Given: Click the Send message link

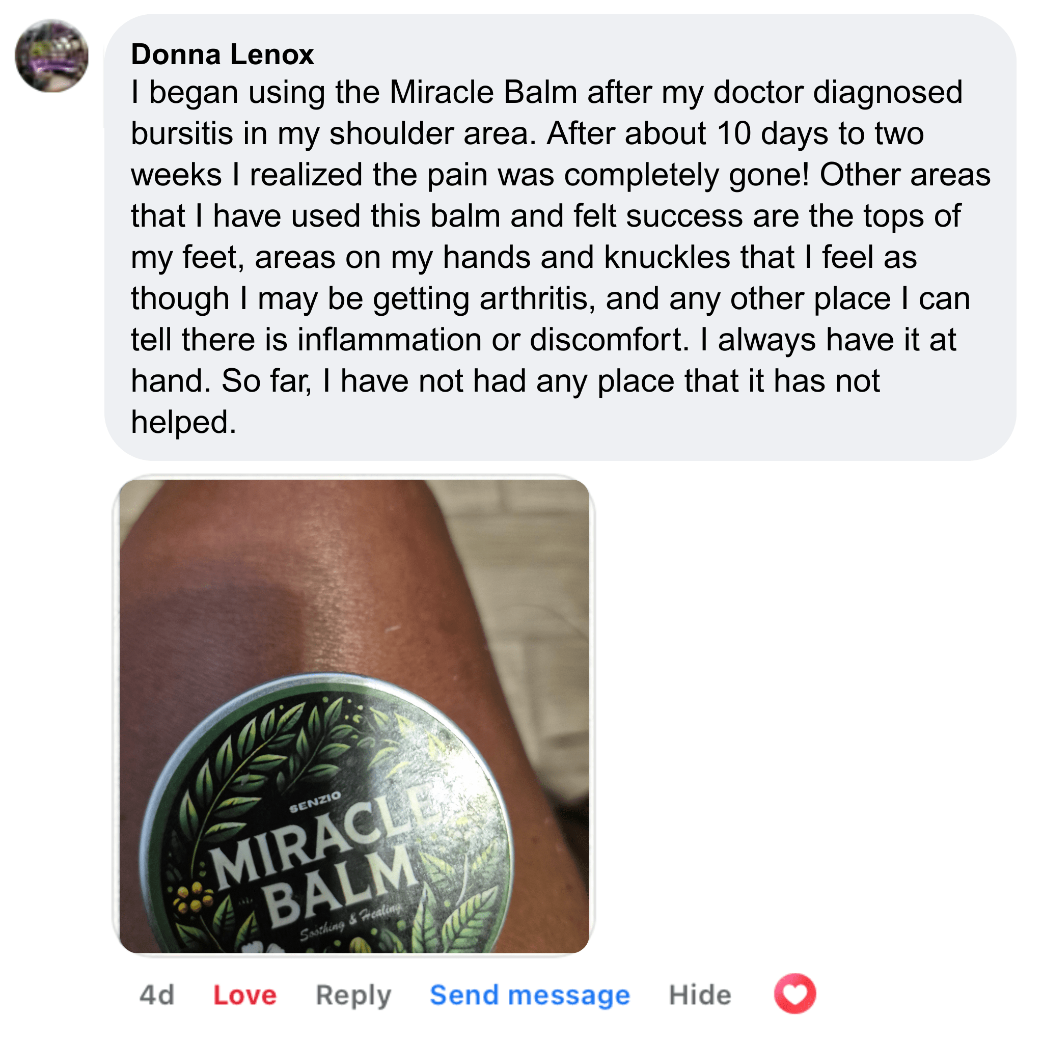Looking at the screenshot, I should (x=530, y=995).
